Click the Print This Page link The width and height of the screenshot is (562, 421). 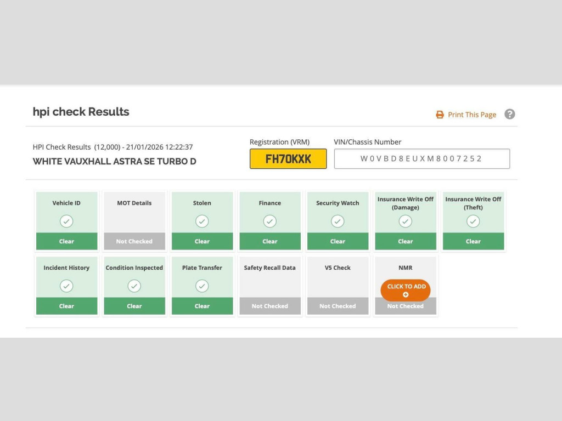[x=471, y=115]
